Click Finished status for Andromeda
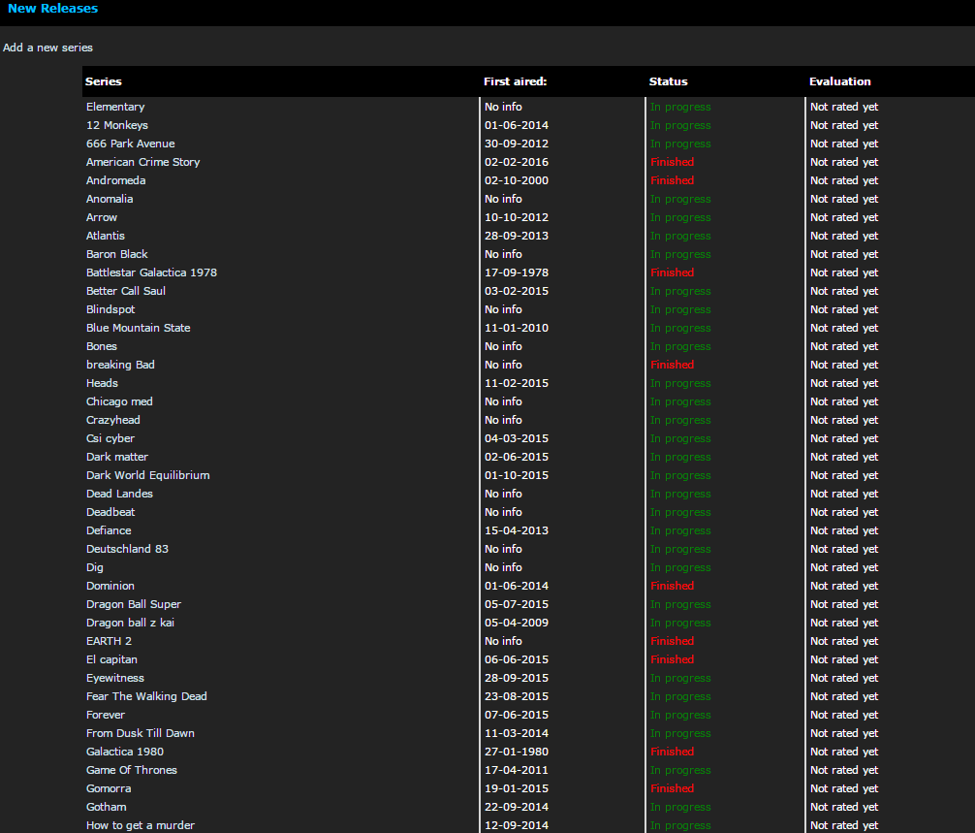The width and height of the screenshot is (975, 833). [x=673, y=180]
